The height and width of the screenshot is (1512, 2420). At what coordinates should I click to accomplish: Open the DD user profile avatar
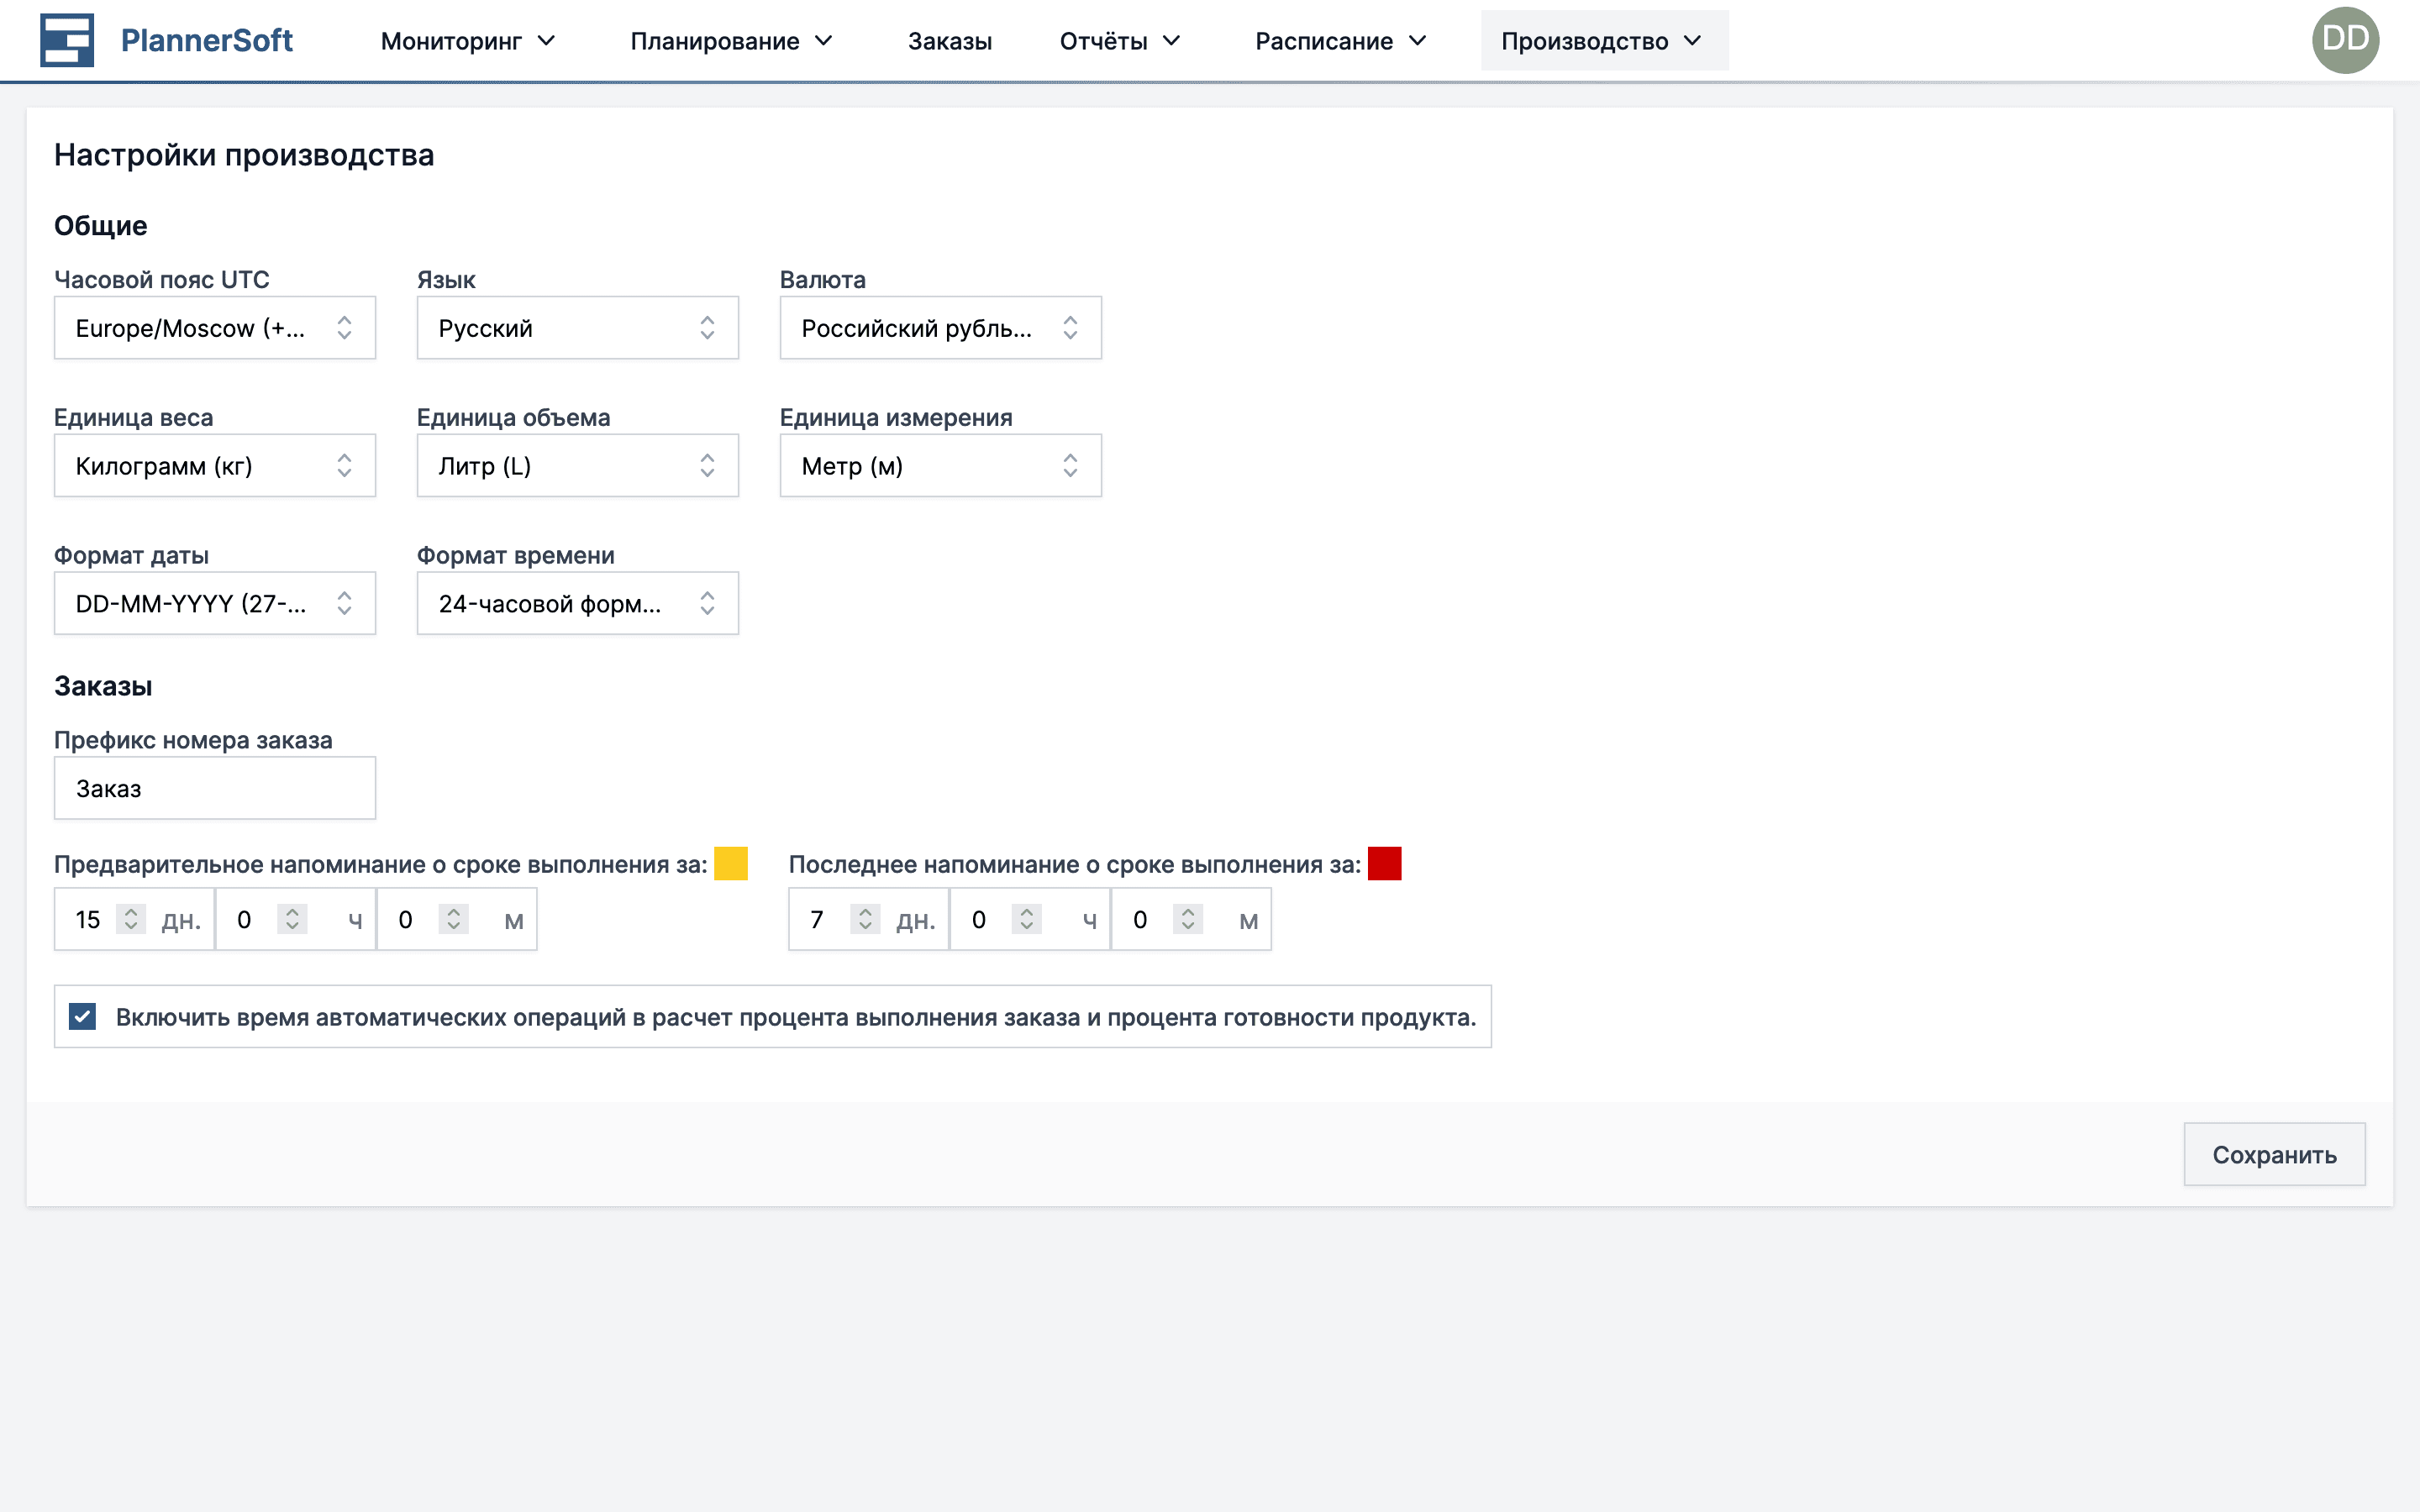click(2346, 39)
